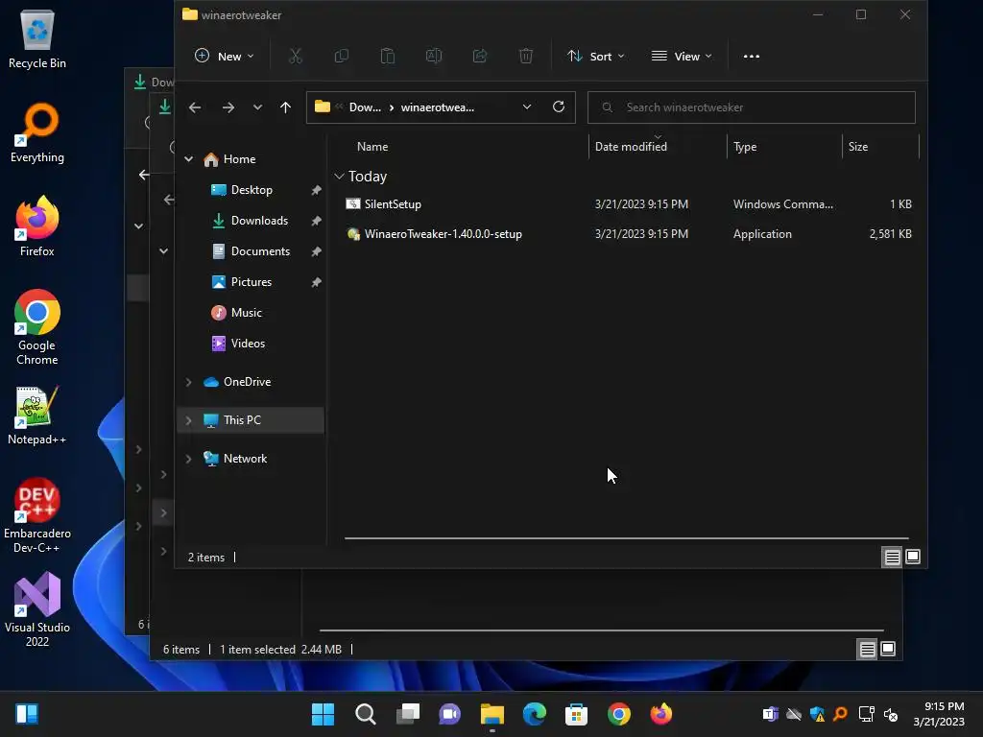The width and height of the screenshot is (983, 737).
Task: Click the Delete trash icon
Action: coord(526,57)
